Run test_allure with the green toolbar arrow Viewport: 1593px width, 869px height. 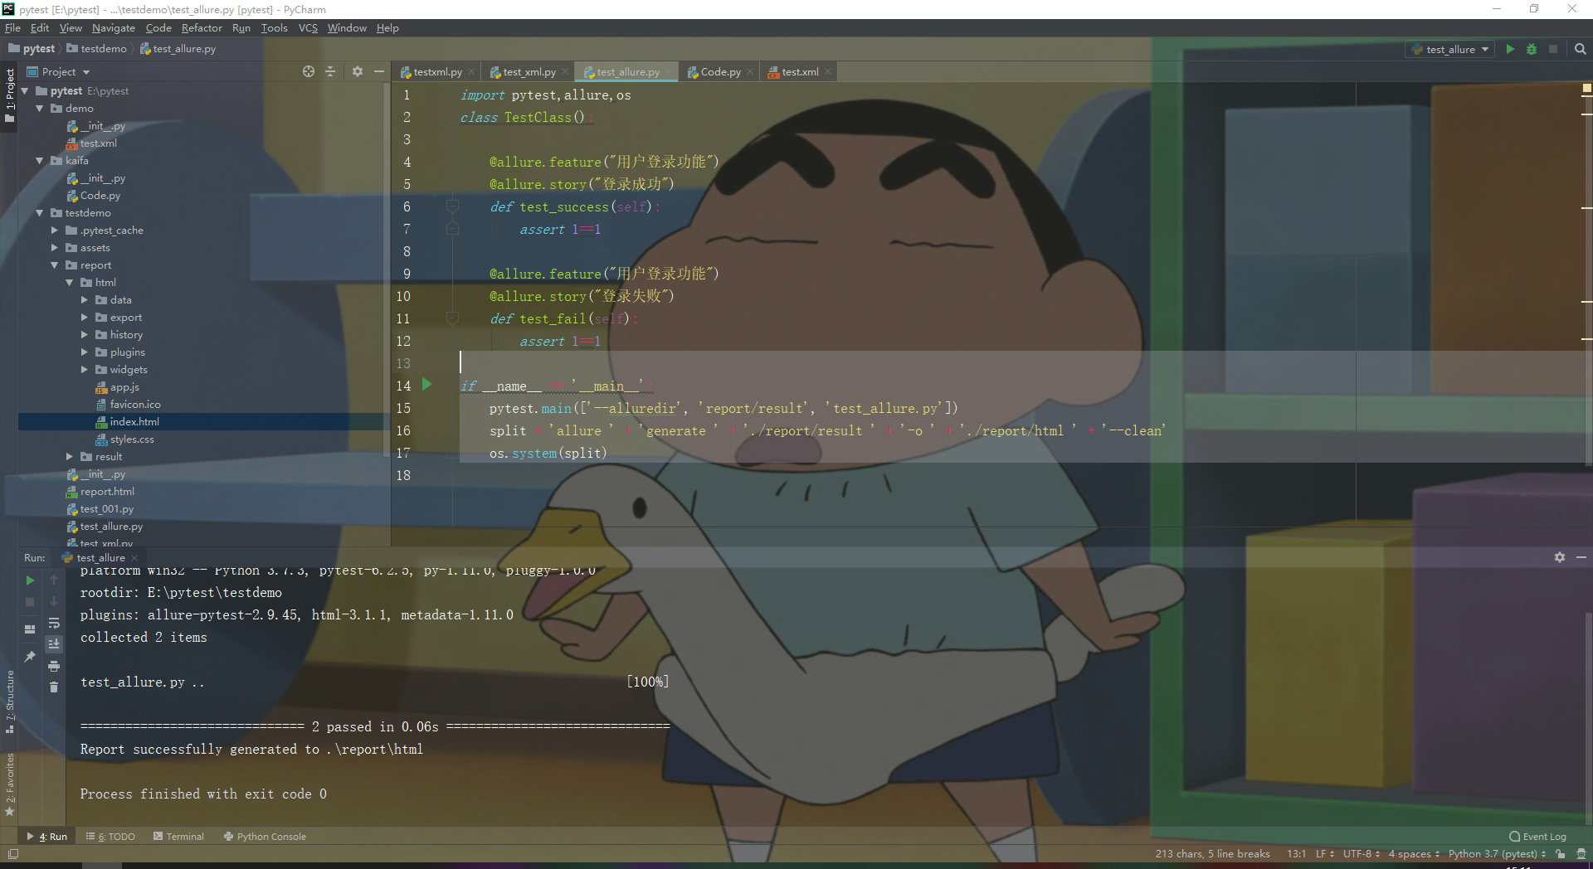pos(1510,49)
